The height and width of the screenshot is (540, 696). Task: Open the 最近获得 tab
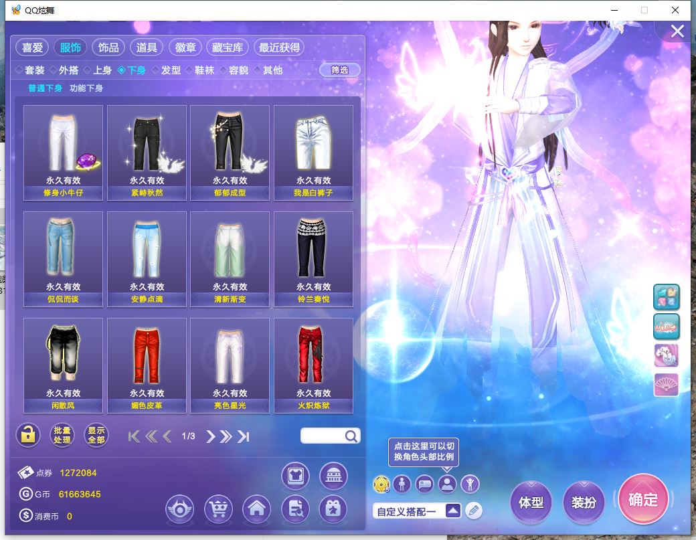pyautogui.click(x=279, y=48)
